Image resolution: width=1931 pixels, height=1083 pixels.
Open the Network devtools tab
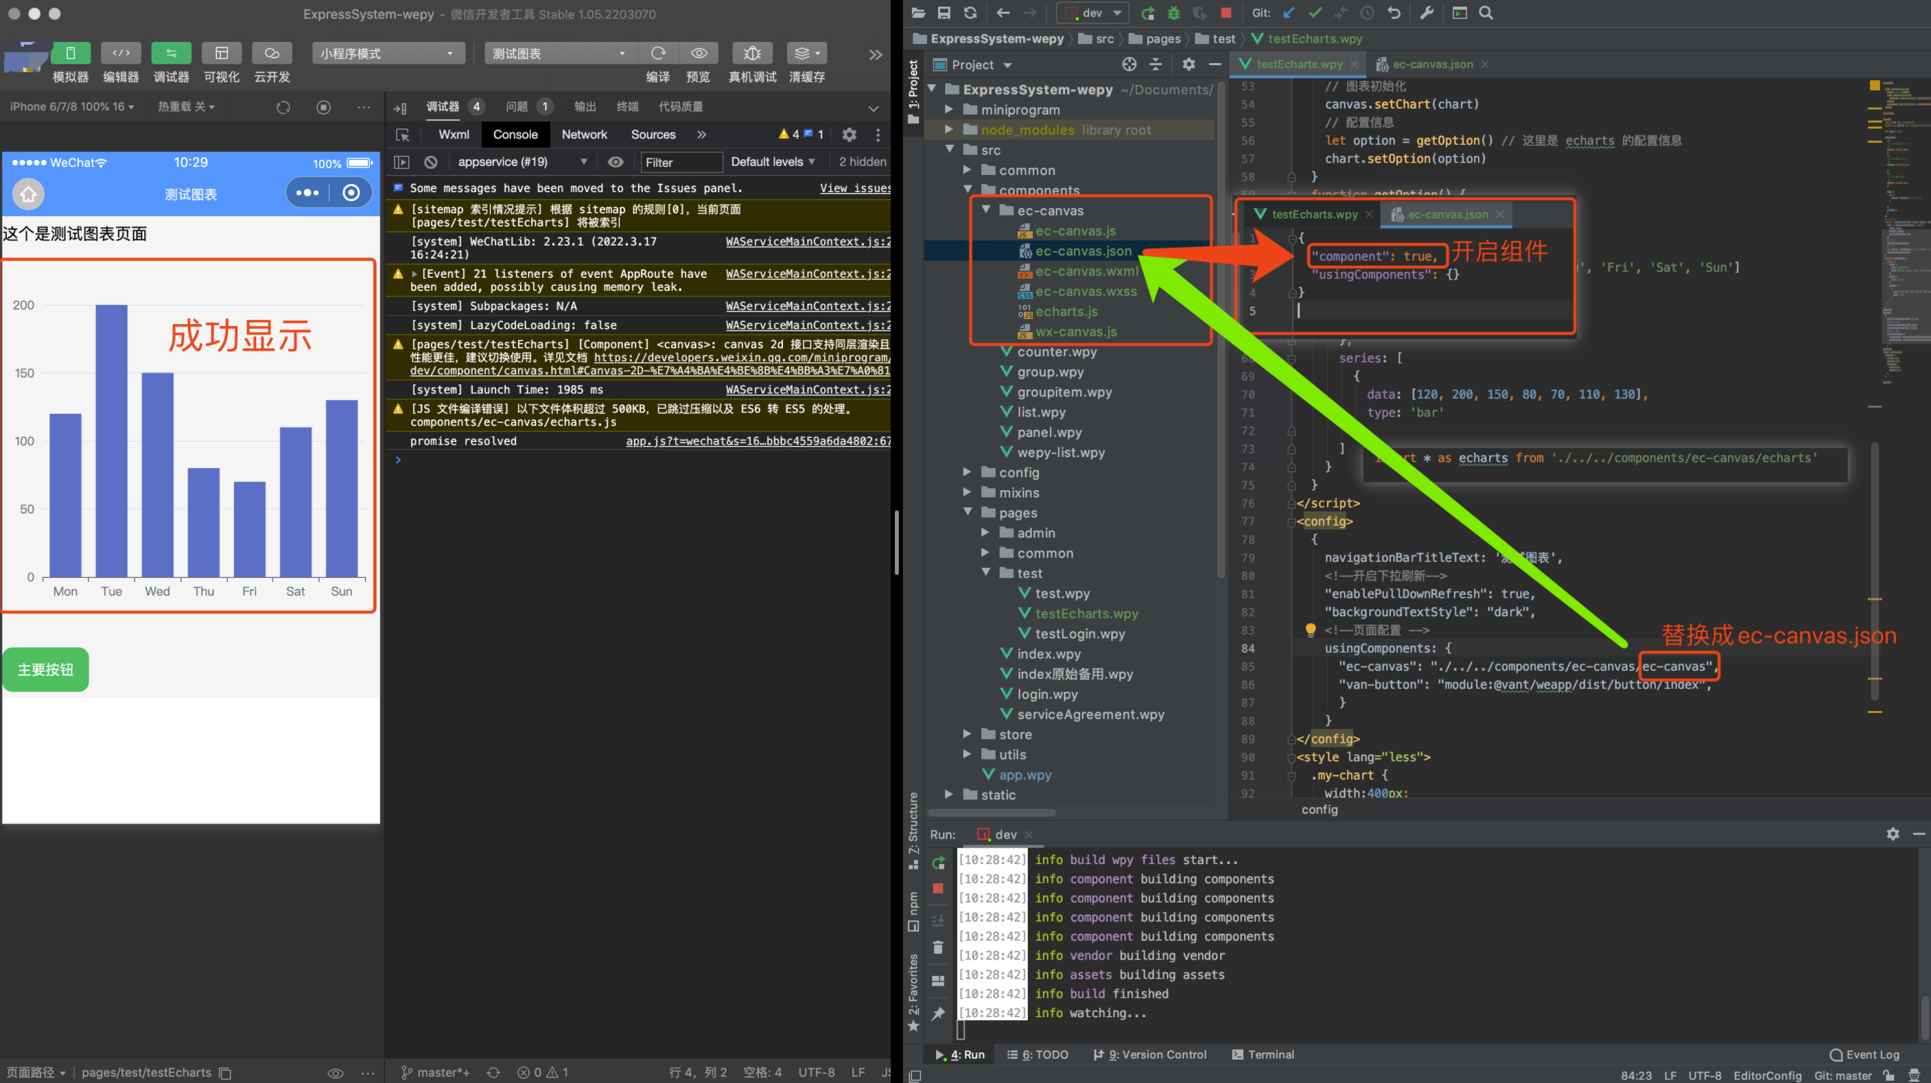[584, 135]
